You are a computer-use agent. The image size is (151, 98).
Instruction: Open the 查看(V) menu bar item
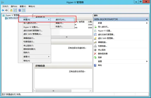coord(23,7)
